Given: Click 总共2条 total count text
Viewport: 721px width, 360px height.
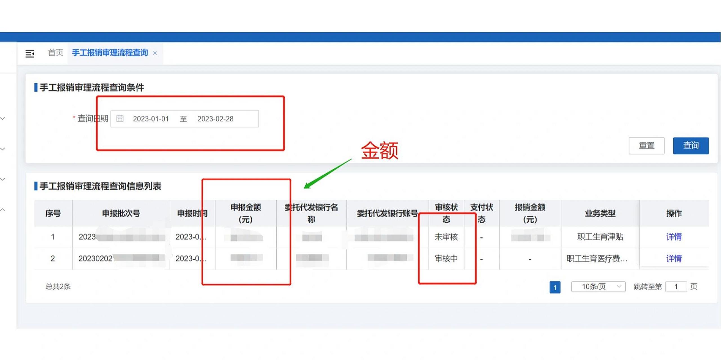Looking at the screenshot, I should (58, 287).
